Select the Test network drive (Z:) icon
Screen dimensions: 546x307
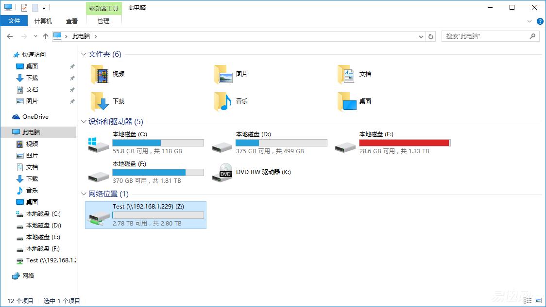(99, 218)
